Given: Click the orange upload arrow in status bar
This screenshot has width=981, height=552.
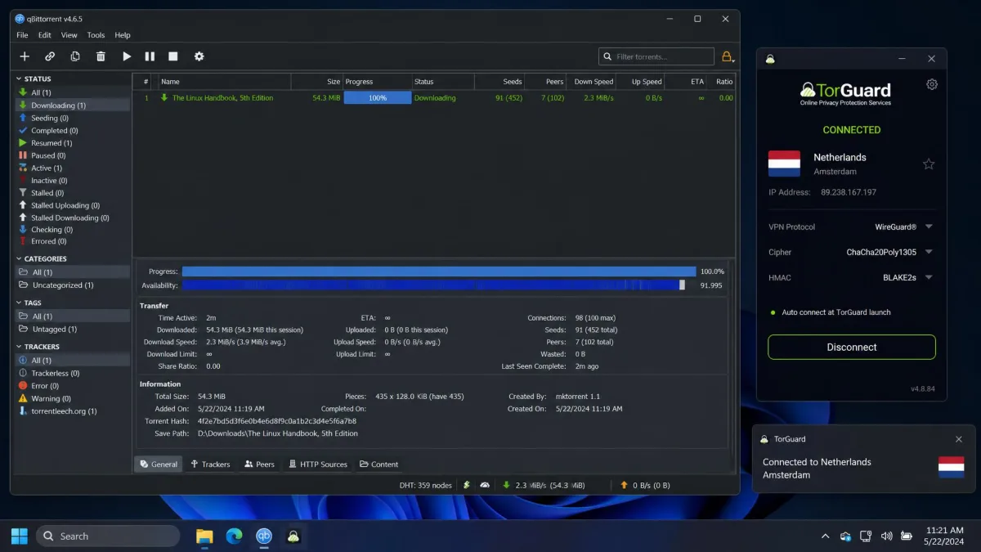Looking at the screenshot, I should [625, 485].
